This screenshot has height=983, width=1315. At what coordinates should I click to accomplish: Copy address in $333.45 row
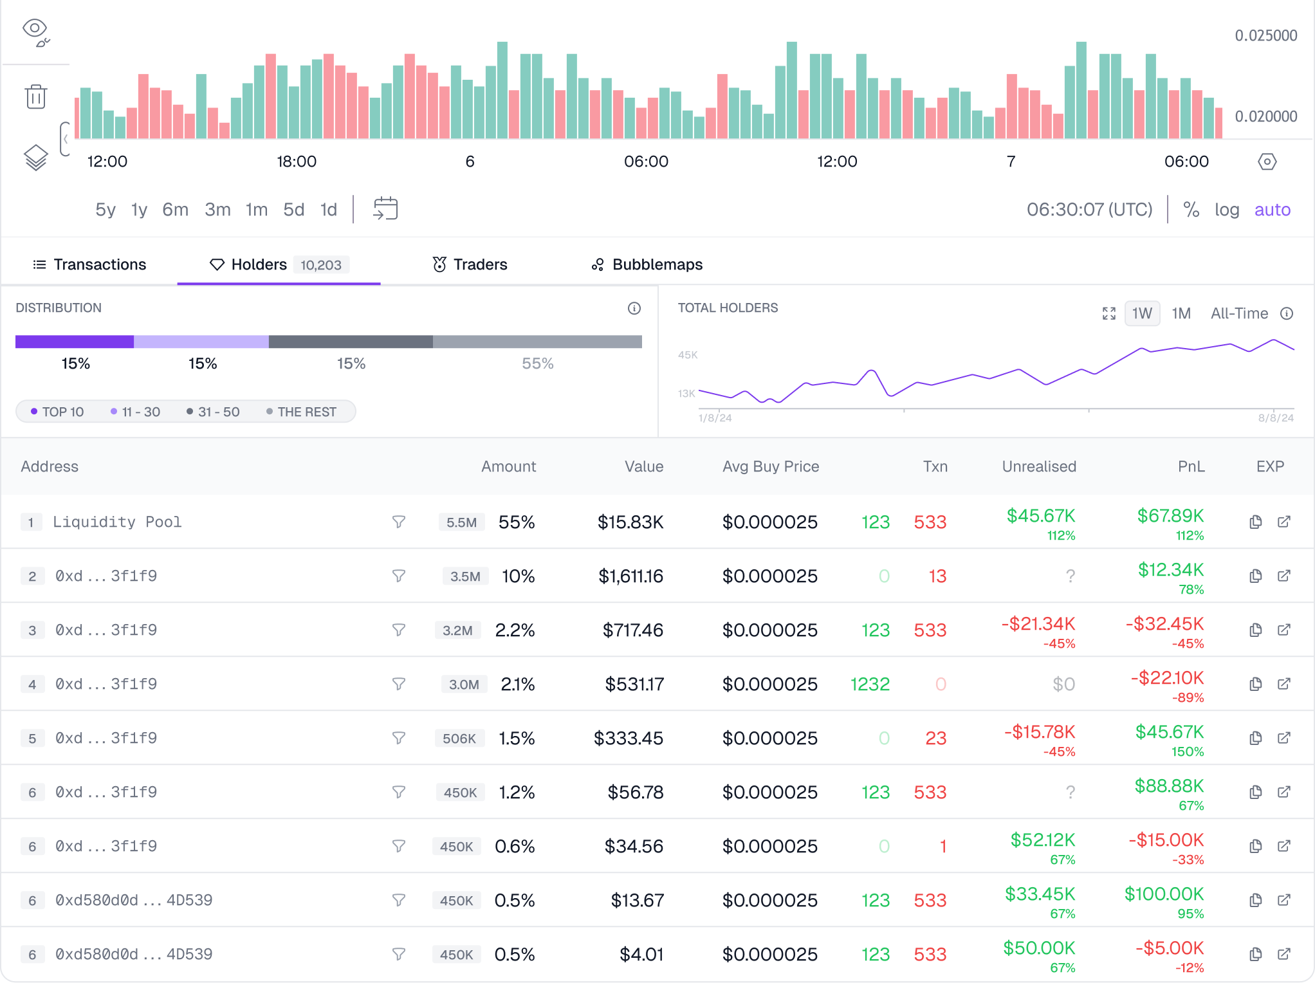point(1255,738)
